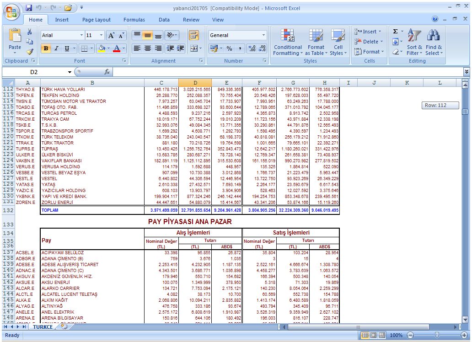Open a file via the Quick Access folder icon
This screenshot has width=472, height=342.
68,8
